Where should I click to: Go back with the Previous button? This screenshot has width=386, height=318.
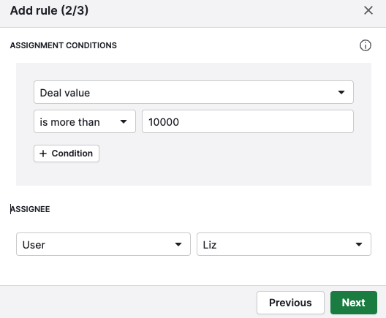coord(290,303)
